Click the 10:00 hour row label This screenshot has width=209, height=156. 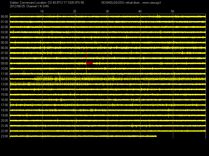click(4, 69)
